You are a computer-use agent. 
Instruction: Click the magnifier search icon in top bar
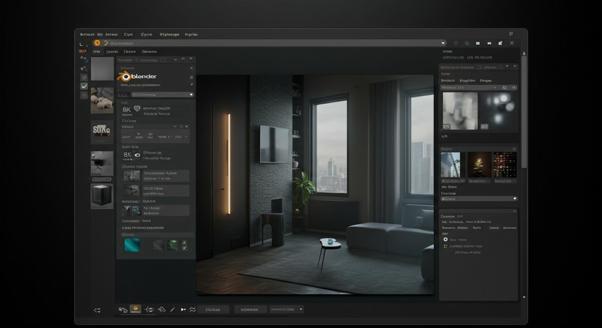[467, 43]
